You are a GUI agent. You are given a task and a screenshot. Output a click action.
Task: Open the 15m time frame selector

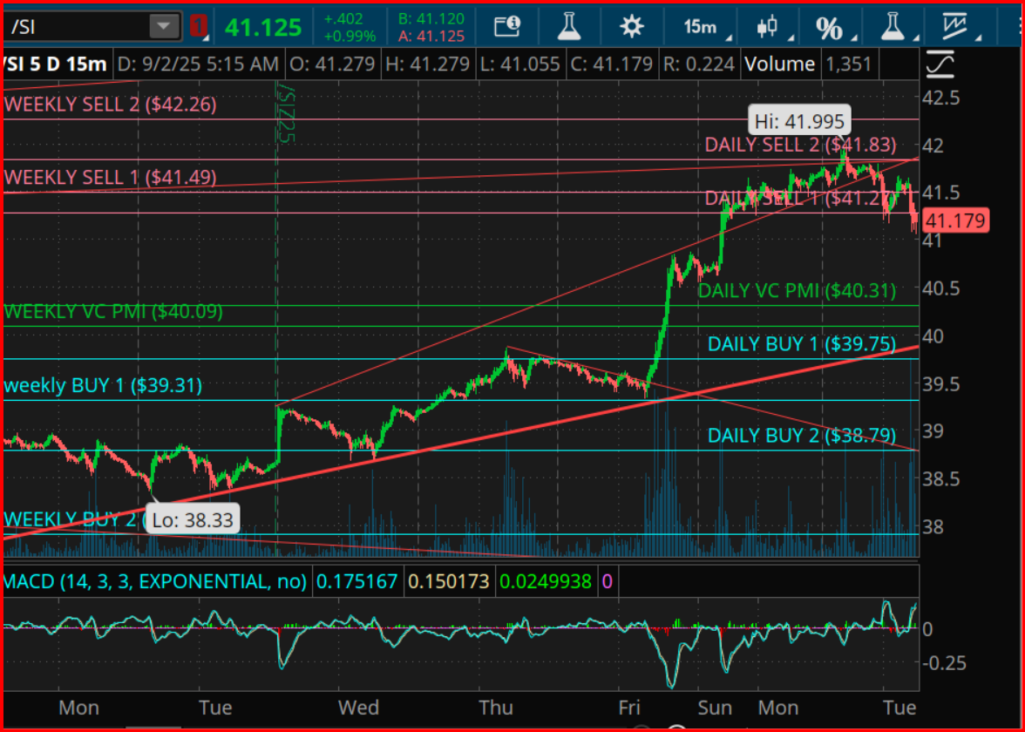coord(703,27)
